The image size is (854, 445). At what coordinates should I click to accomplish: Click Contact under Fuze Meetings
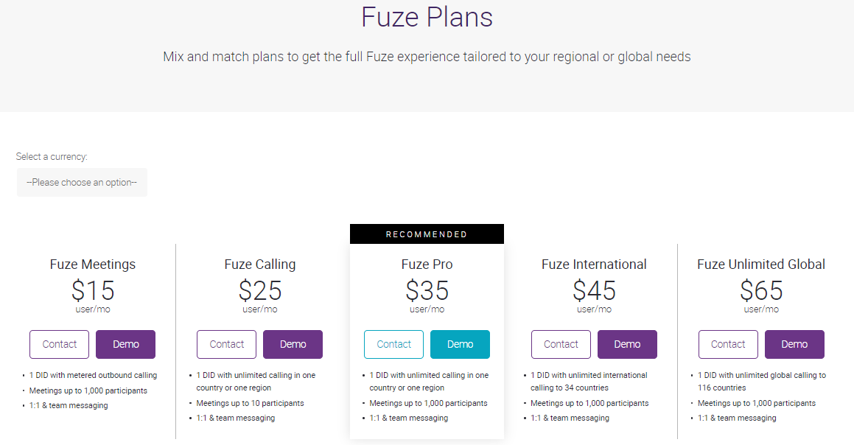point(59,344)
